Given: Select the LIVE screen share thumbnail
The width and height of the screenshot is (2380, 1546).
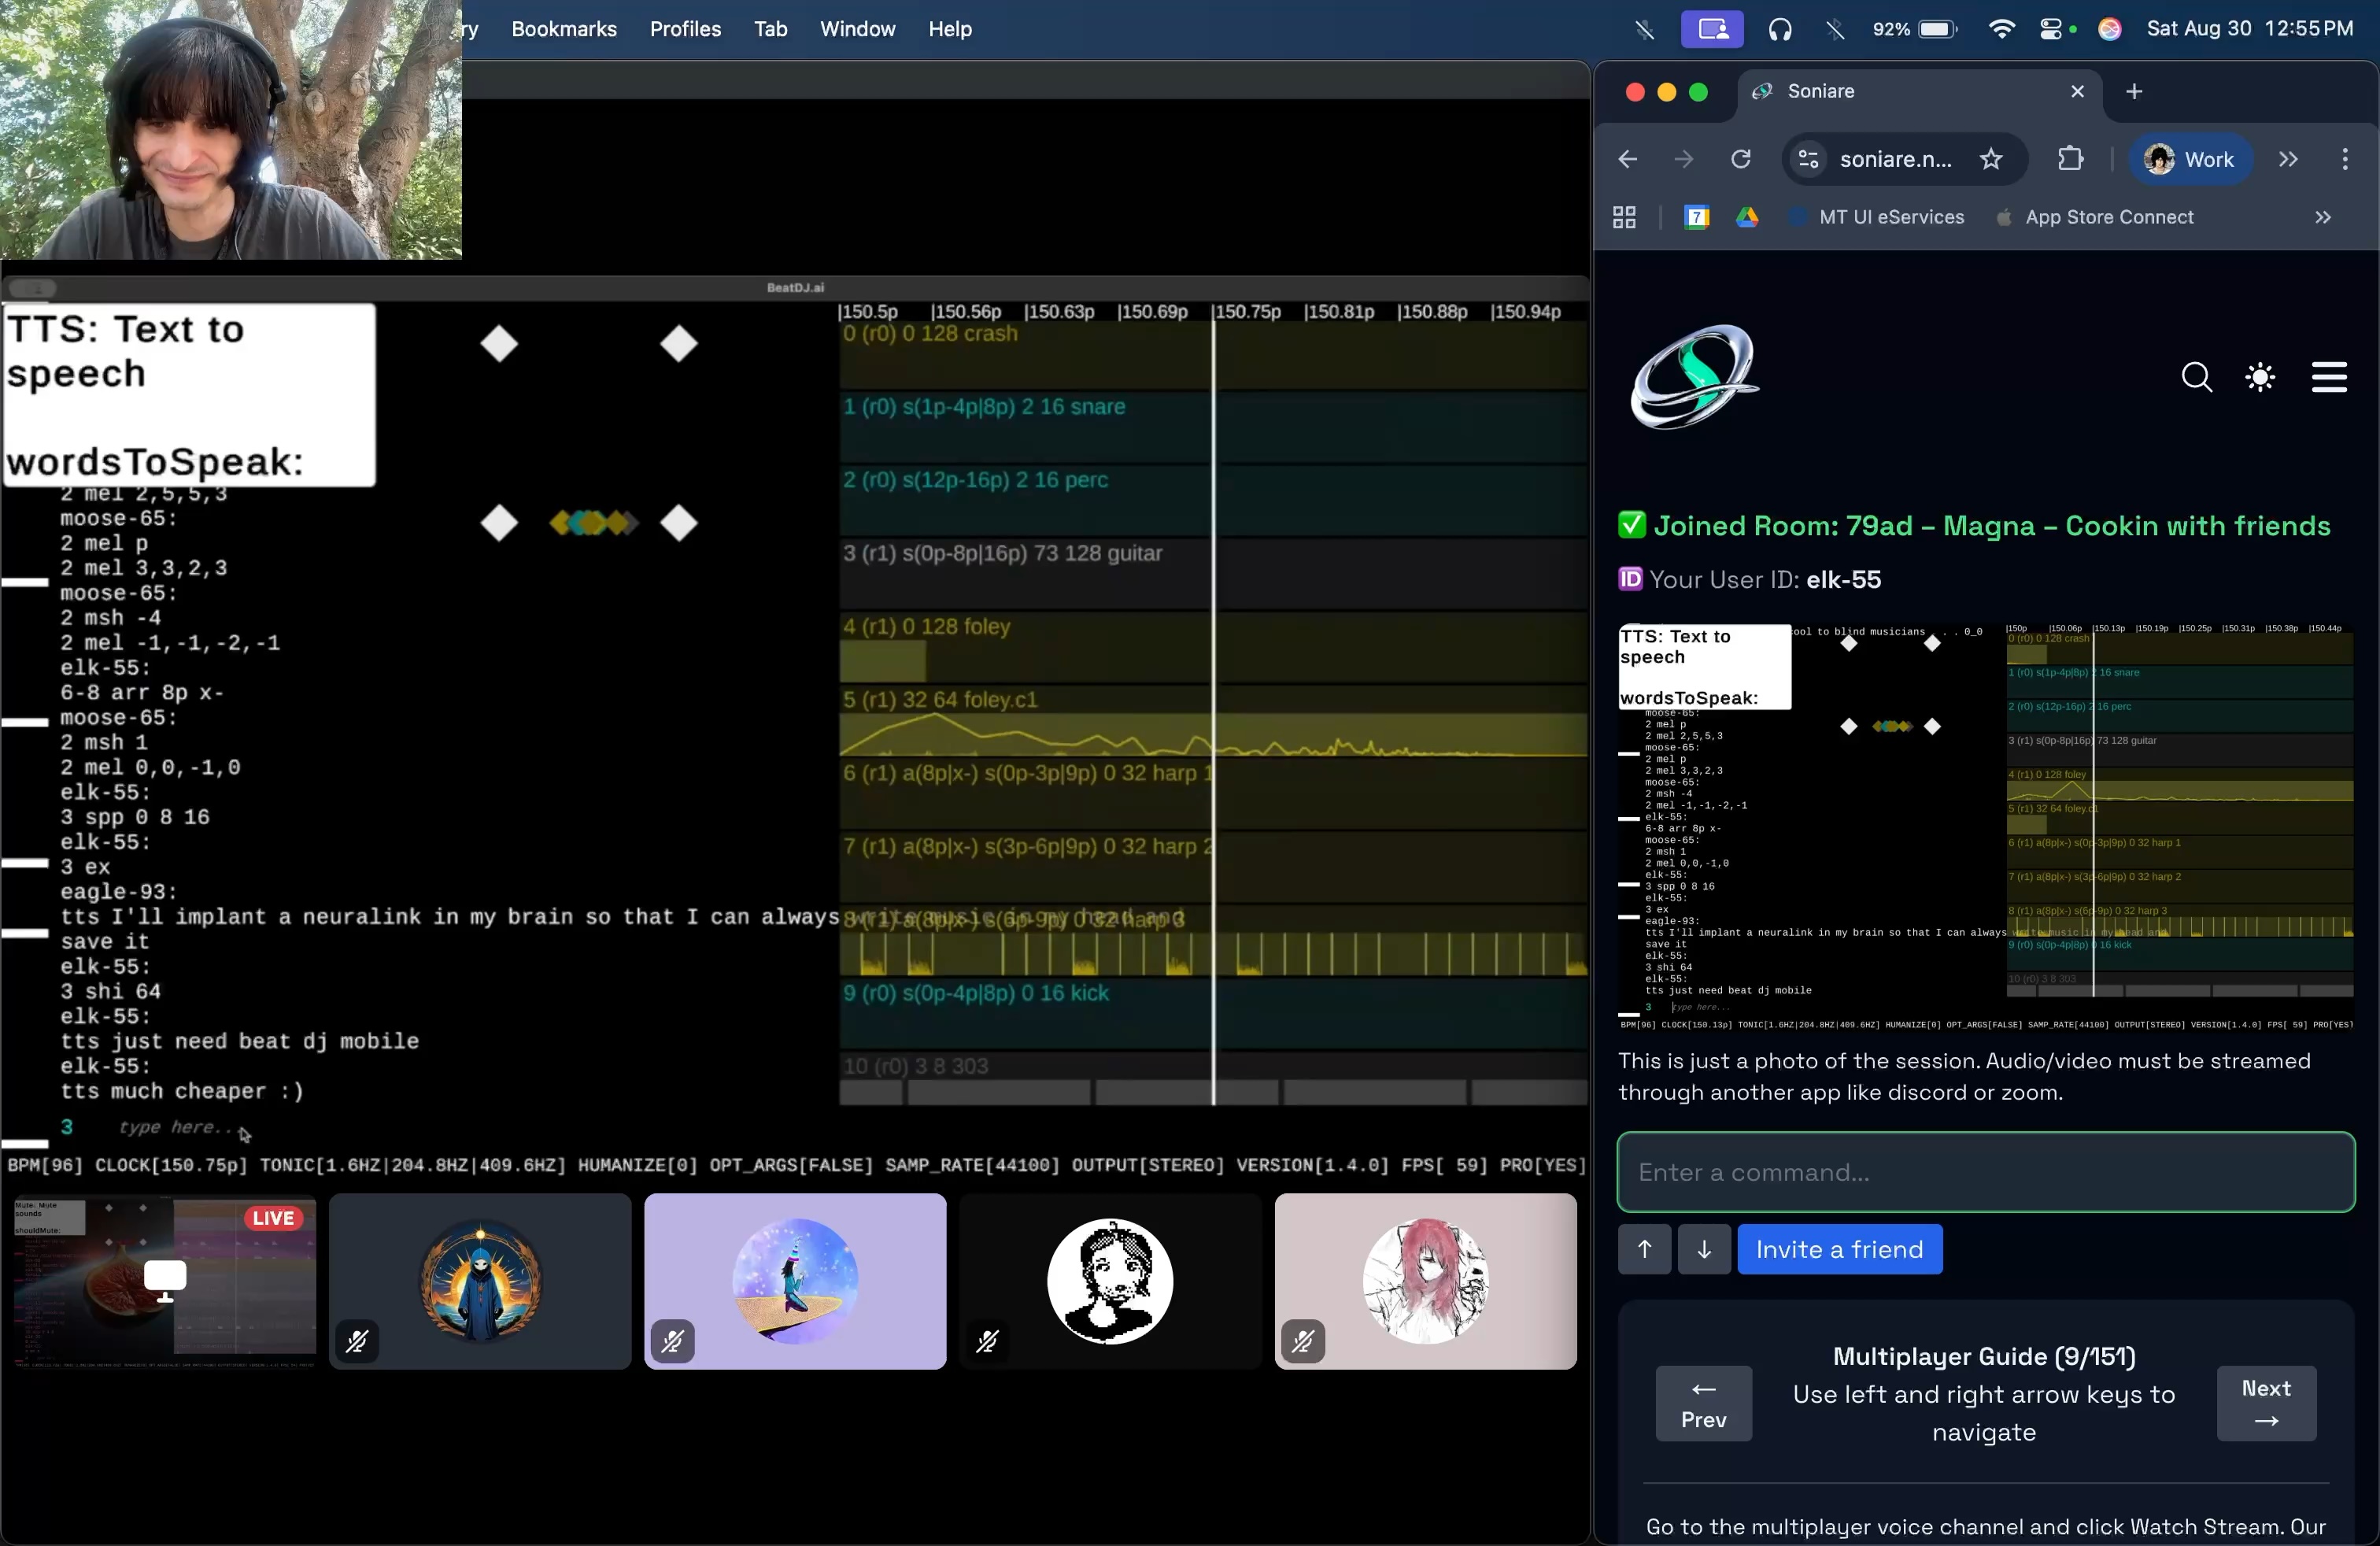Looking at the screenshot, I should point(165,1280).
